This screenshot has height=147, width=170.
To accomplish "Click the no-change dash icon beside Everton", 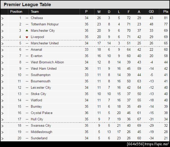I will pyautogui.click(x=27, y=56).
